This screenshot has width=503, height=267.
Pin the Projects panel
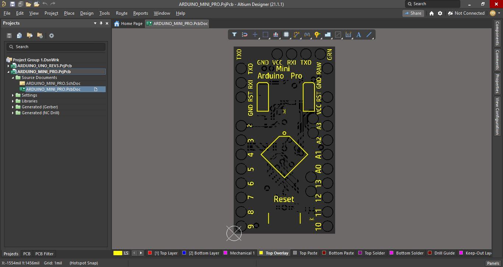101,23
